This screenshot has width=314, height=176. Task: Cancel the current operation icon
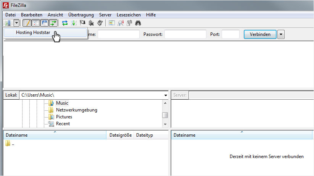82,23
